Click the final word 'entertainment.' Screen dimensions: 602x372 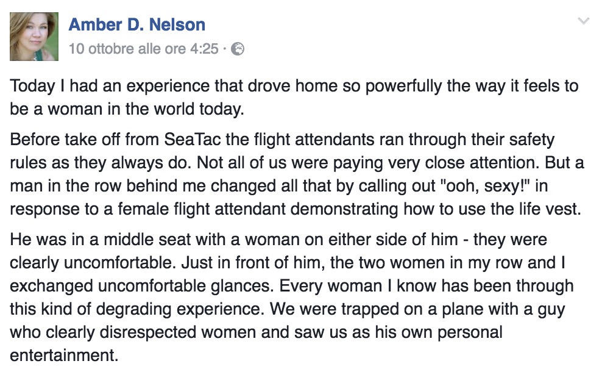(x=63, y=354)
